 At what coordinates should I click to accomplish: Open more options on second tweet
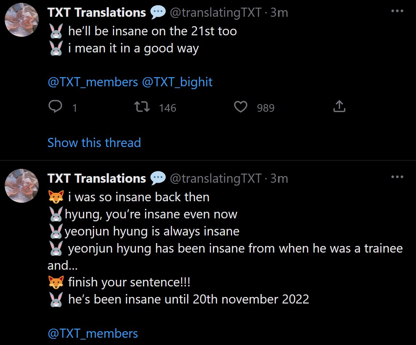click(x=397, y=177)
